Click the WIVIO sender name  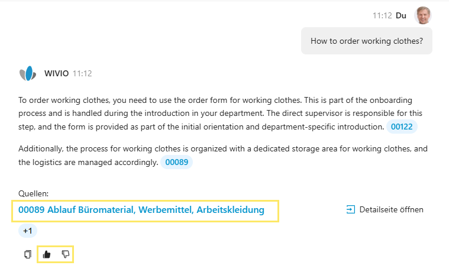tap(57, 74)
